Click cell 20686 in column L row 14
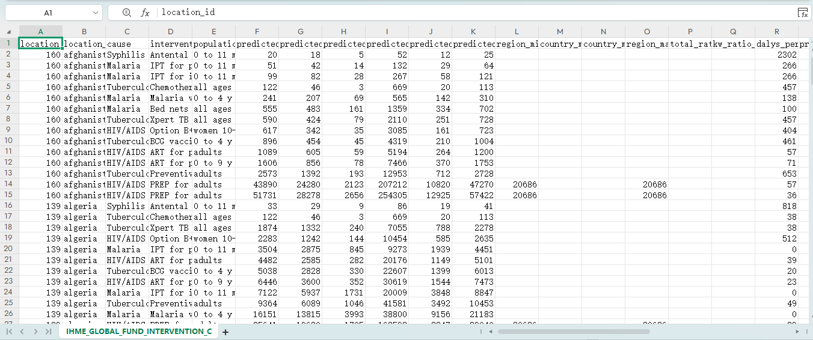 (517, 184)
